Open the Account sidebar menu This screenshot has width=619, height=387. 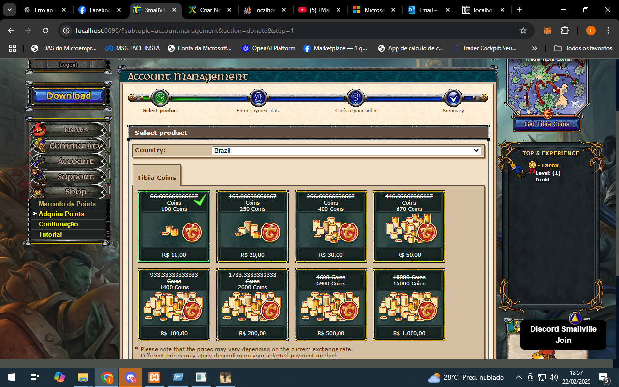click(x=69, y=161)
